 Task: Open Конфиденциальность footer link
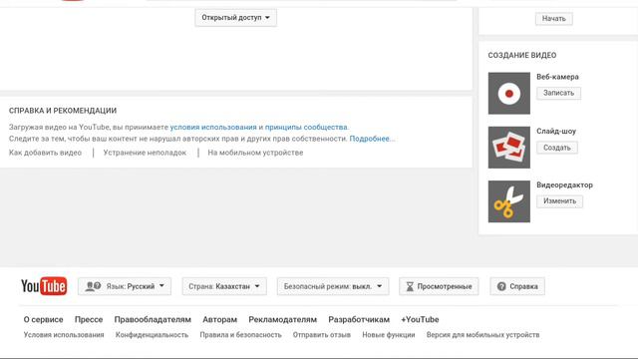coord(152,335)
